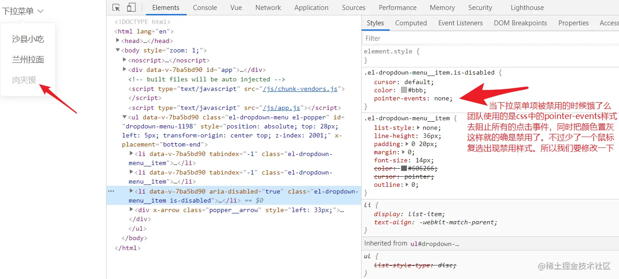Expand the padding shorthand triangle
The image size is (619, 279).
coord(406,144)
